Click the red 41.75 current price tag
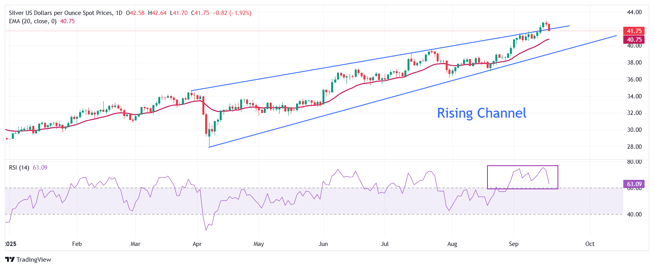The image size is (654, 268). point(634,31)
